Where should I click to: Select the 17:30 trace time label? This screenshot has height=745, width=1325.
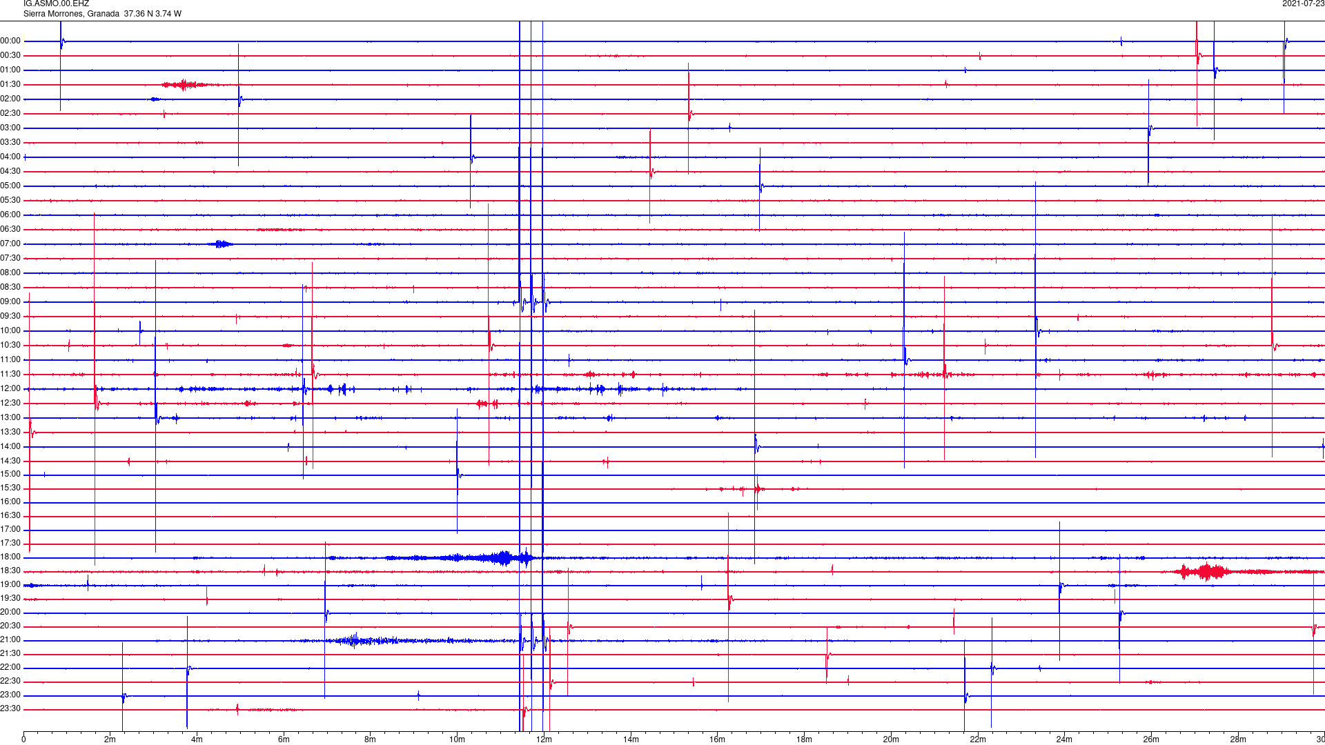pos(10,544)
